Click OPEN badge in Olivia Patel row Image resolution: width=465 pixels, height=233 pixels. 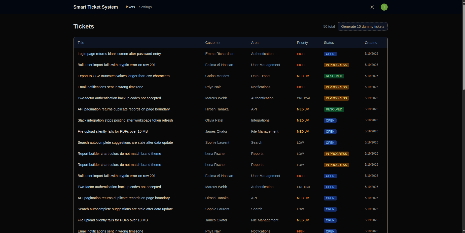coord(330,121)
